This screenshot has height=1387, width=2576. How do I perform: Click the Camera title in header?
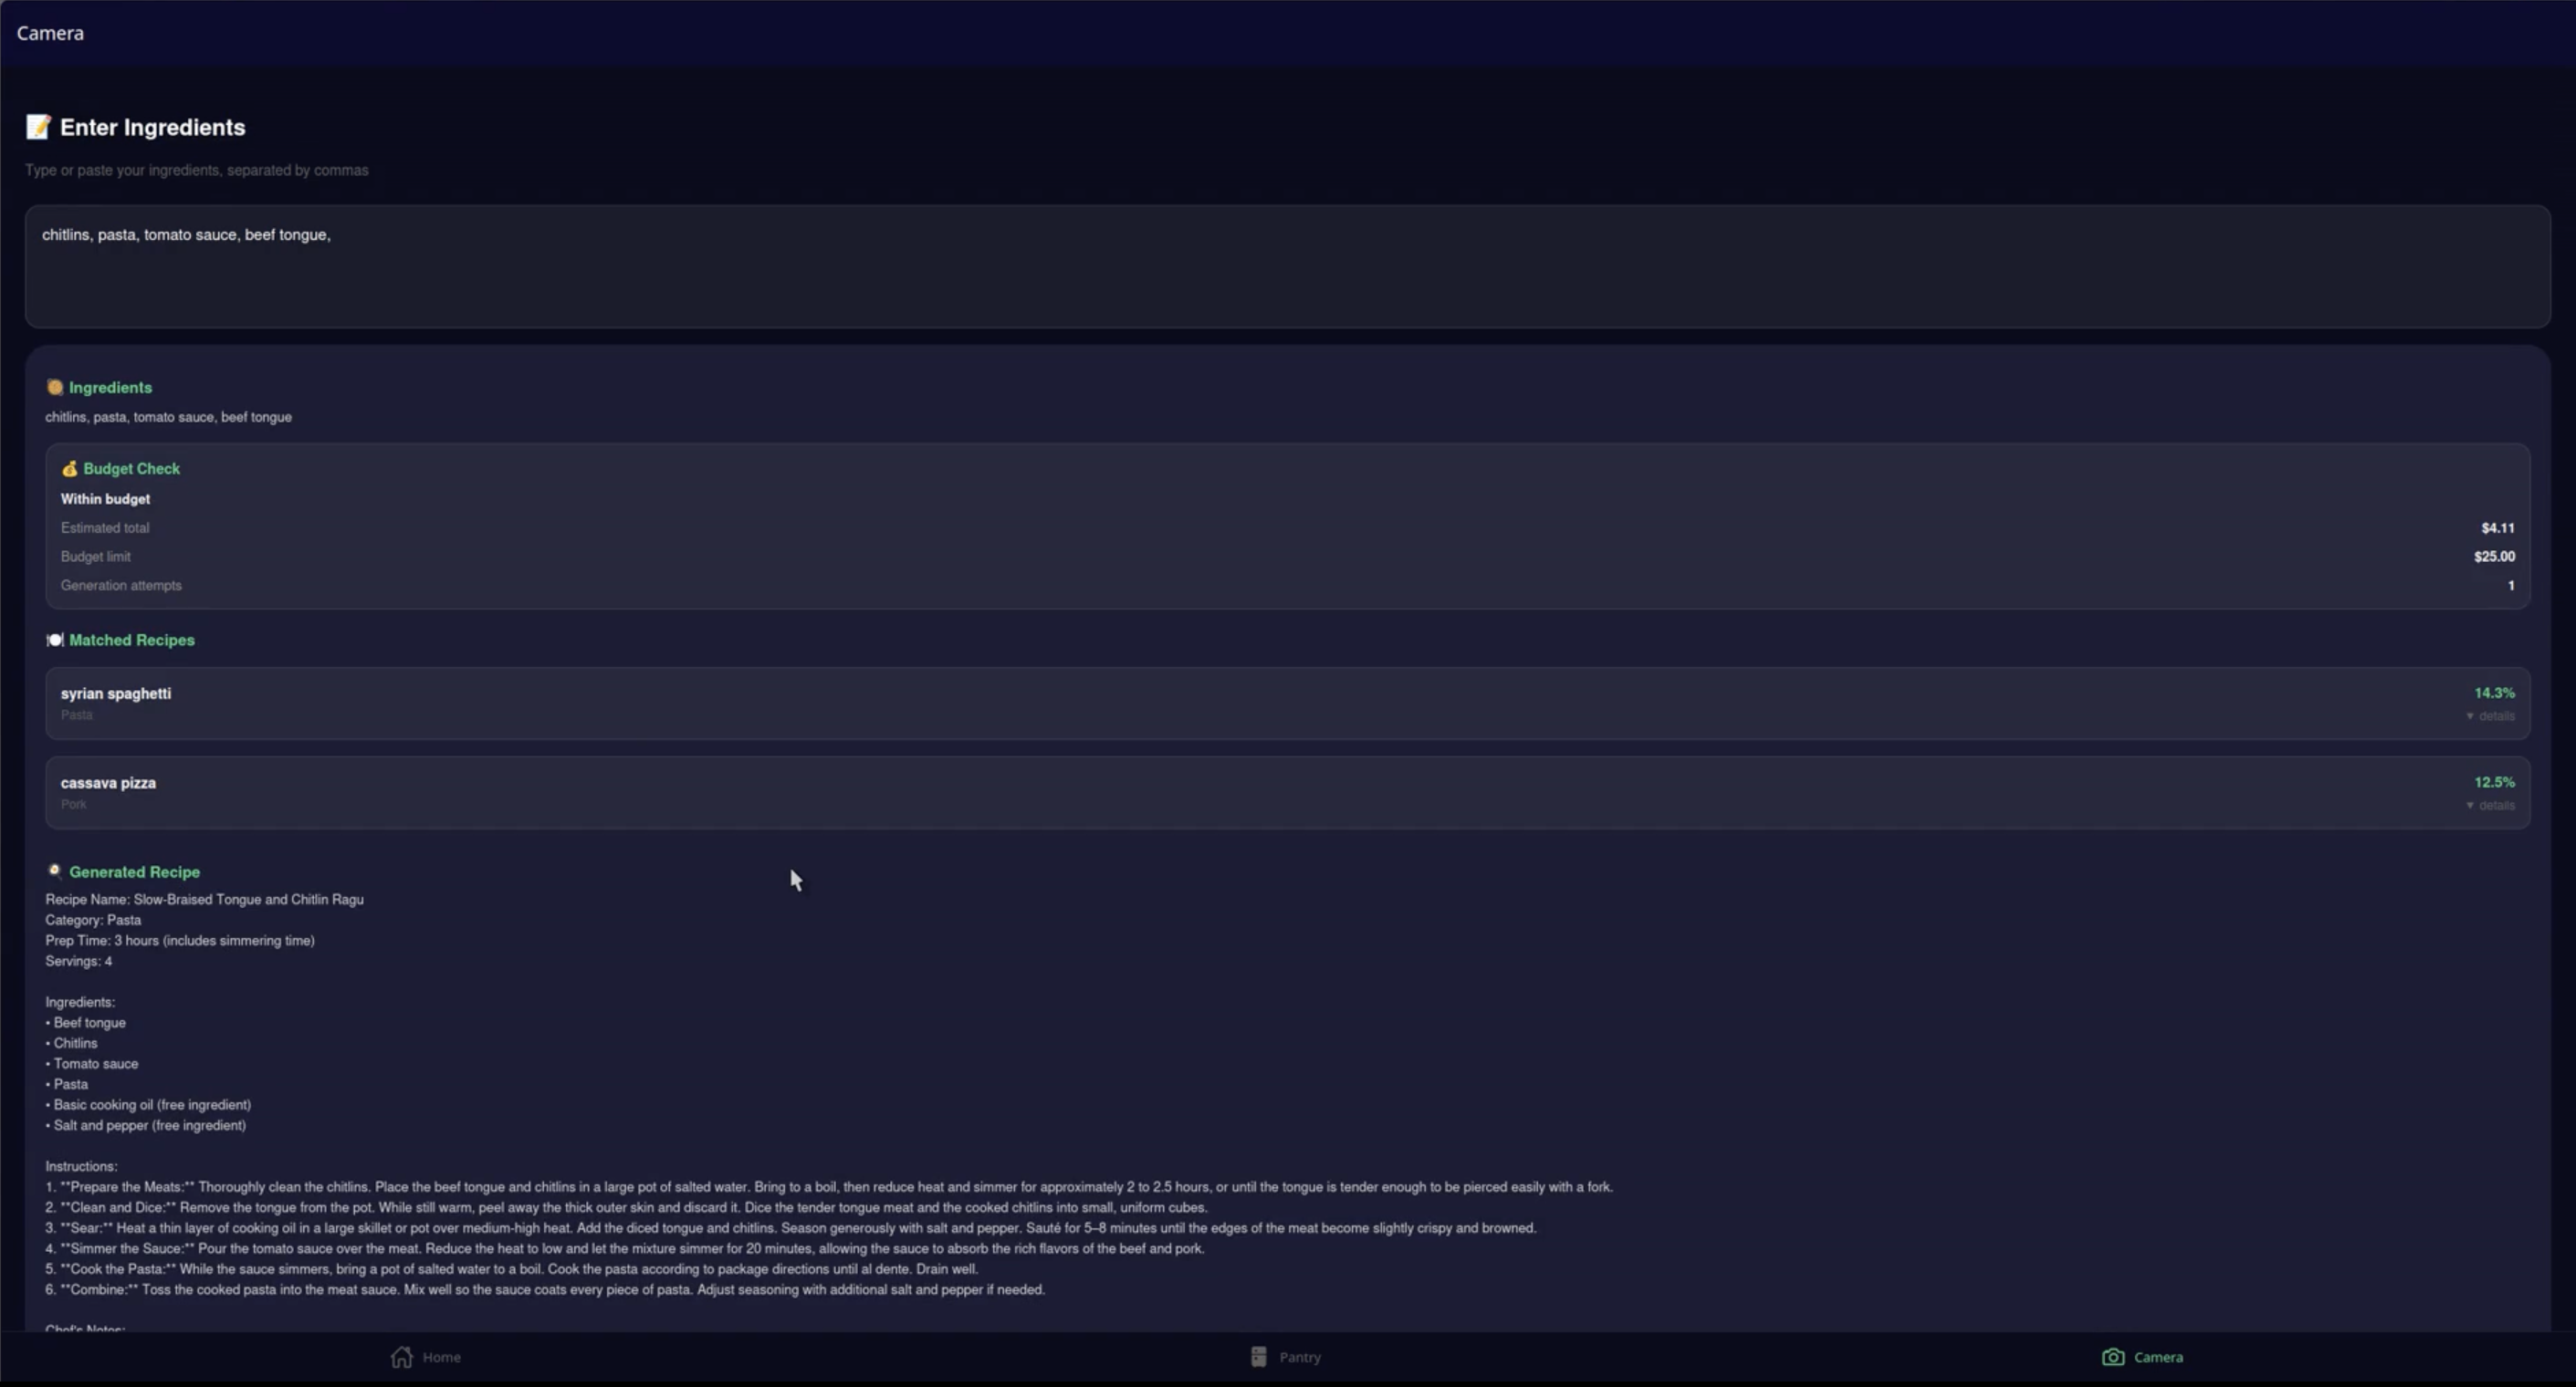[50, 33]
